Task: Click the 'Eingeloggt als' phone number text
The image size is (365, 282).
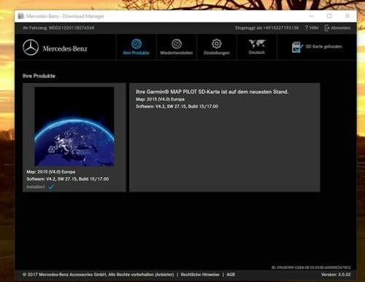Action: point(266,28)
